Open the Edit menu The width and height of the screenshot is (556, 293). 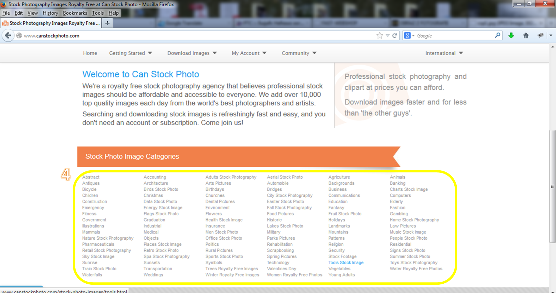[x=18, y=13]
